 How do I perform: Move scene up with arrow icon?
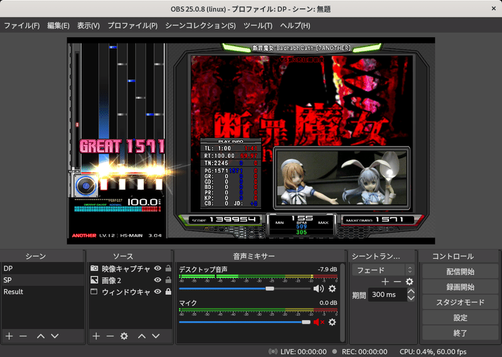click(x=41, y=336)
